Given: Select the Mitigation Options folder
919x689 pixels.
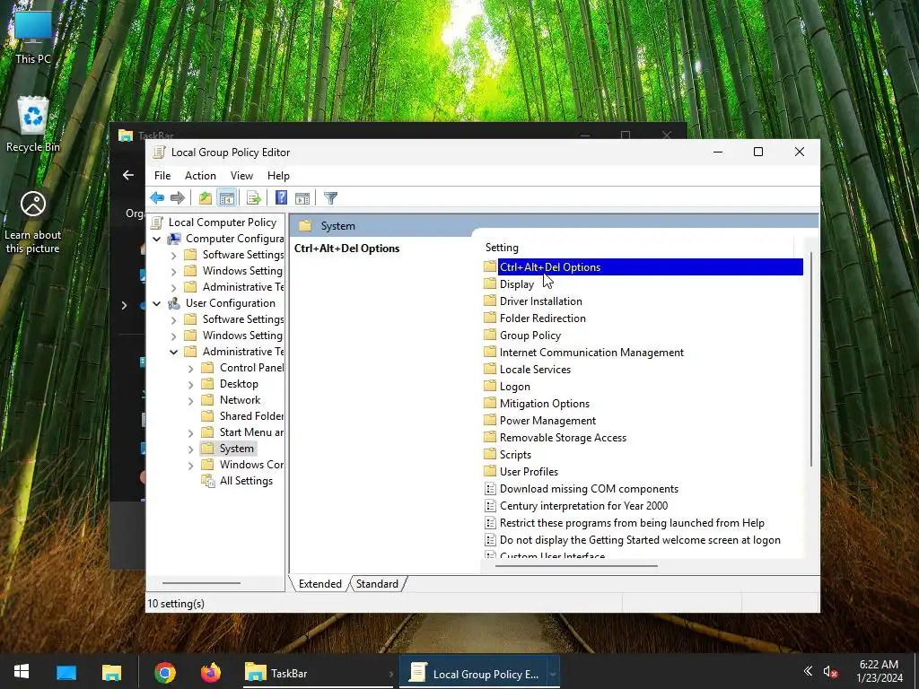Looking at the screenshot, I should pyautogui.click(x=545, y=403).
